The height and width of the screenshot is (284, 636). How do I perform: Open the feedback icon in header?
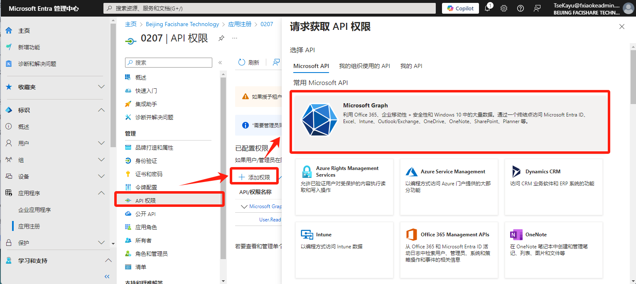[537, 8]
